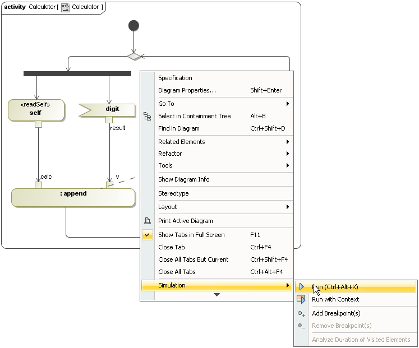
Task: Select the diamond merge node
Action: pyautogui.click(x=133, y=56)
